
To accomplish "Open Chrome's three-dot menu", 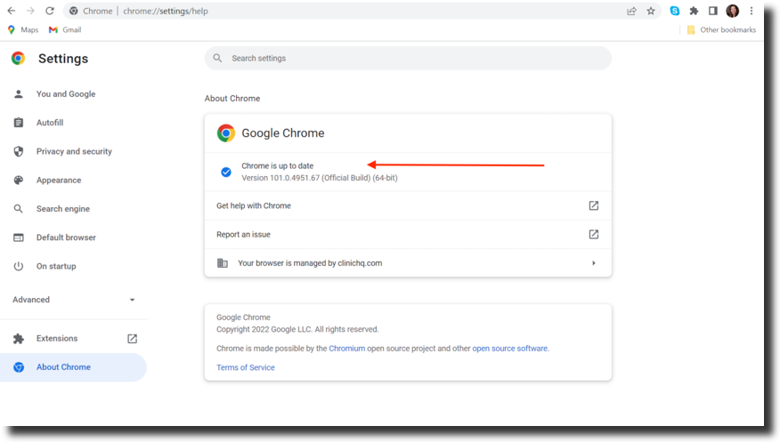I will 752,12.
